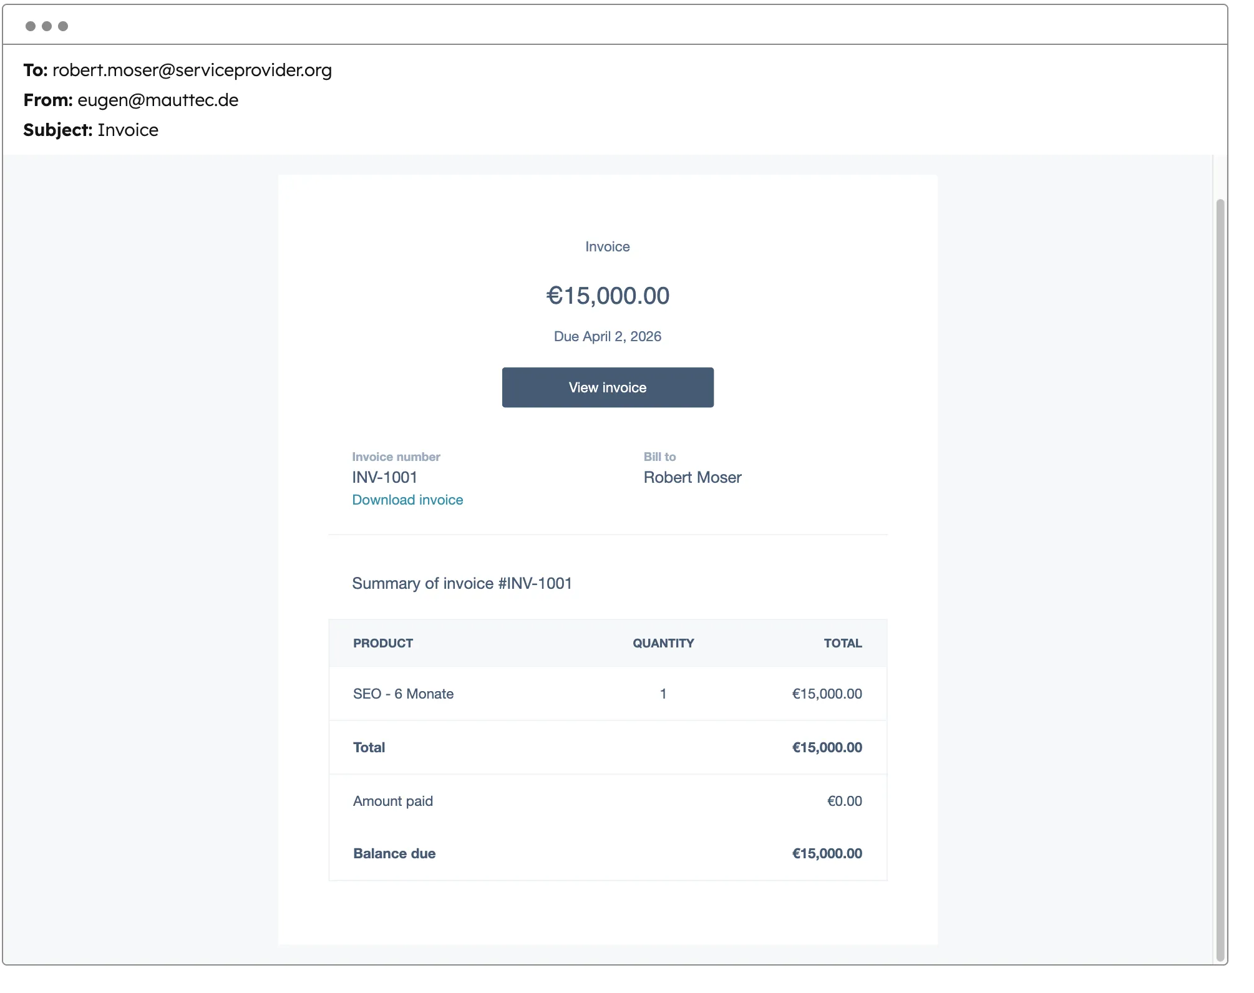This screenshot has width=1254, height=993.
Task: Click the middle window dot icon
Action: (x=46, y=26)
